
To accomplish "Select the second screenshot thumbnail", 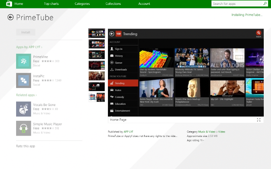I will click(x=97, y=44).
